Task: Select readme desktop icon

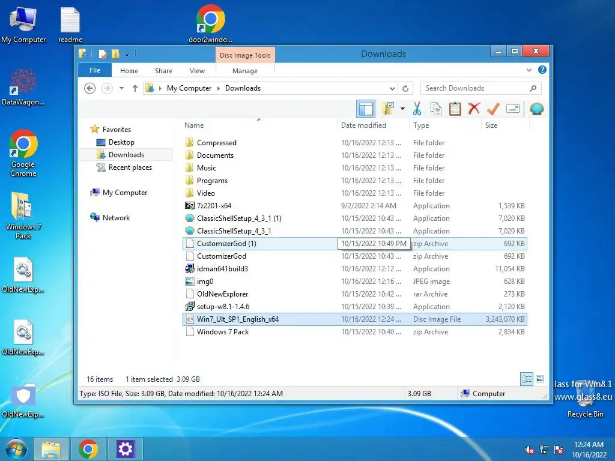Action: 70,25
